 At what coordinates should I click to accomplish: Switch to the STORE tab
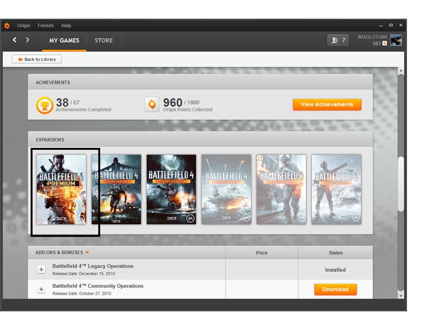103,40
